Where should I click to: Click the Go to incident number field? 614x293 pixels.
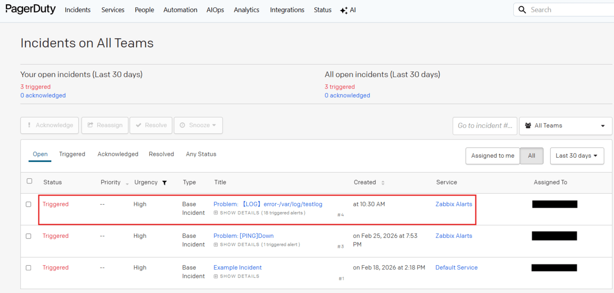tap(484, 126)
